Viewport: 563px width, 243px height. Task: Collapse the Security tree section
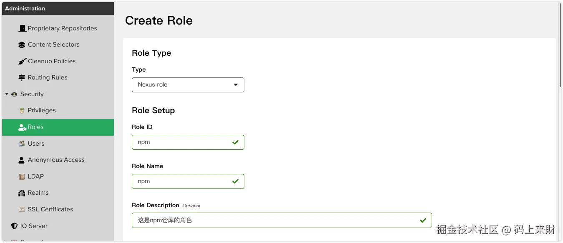point(7,94)
